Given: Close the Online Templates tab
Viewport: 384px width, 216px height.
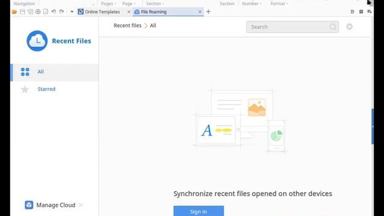Looking at the screenshot, I should tap(128, 12).
